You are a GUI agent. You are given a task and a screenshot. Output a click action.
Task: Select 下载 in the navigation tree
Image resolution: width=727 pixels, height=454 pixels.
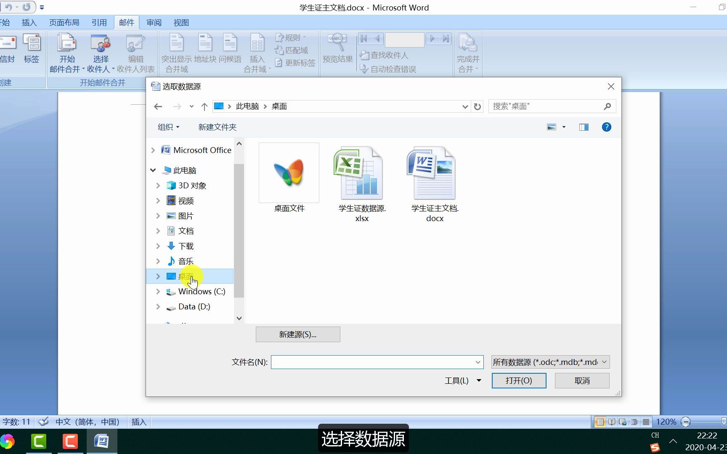coord(186,246)
